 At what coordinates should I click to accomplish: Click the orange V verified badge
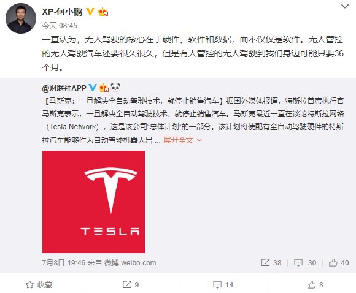90,12
